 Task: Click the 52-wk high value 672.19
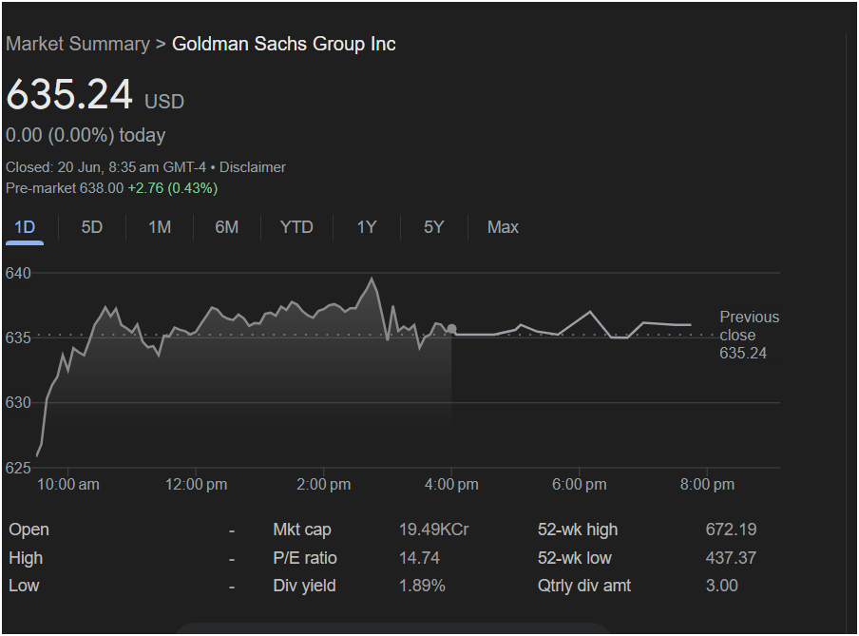coord(731,530)
